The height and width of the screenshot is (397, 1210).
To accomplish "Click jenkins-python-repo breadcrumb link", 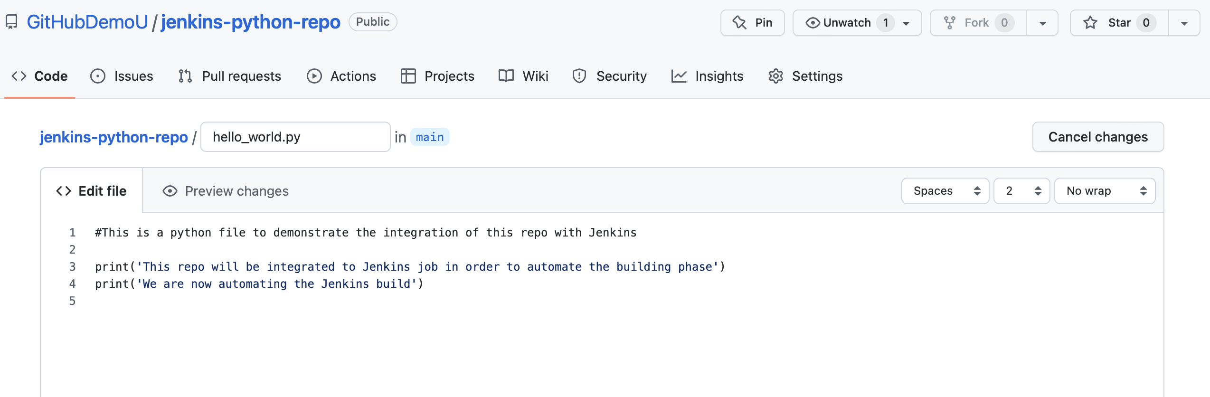I will tap(114, 137).
